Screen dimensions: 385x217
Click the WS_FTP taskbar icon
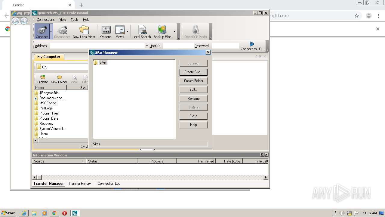click(x=75, y=213)
